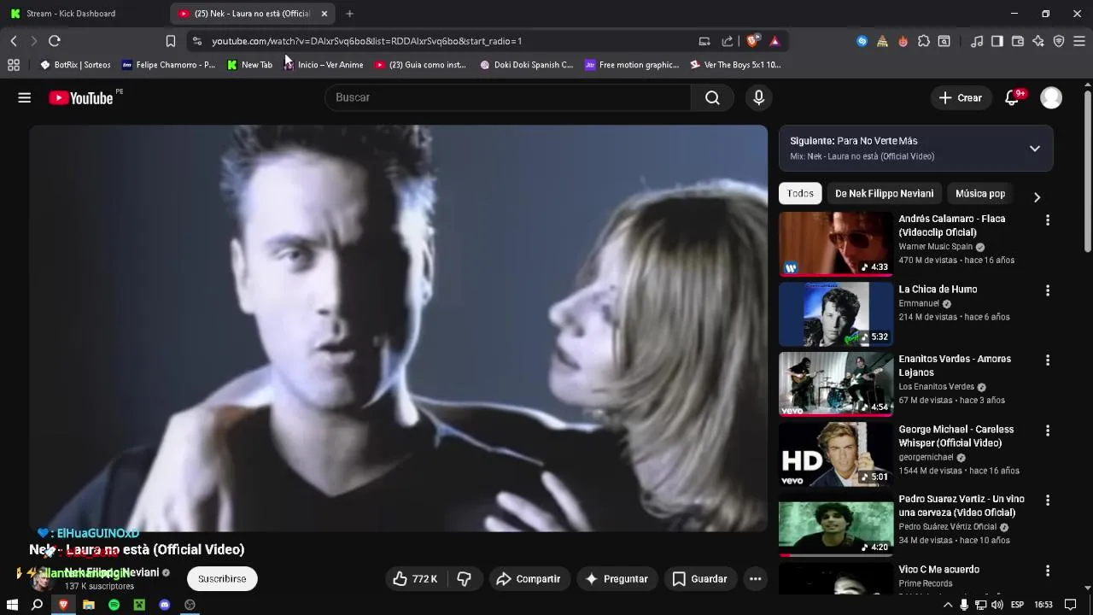This screenshot has width=1093, height=615.
Task: Open Brave Wallet icon
Action: (x=1018, y=41)
